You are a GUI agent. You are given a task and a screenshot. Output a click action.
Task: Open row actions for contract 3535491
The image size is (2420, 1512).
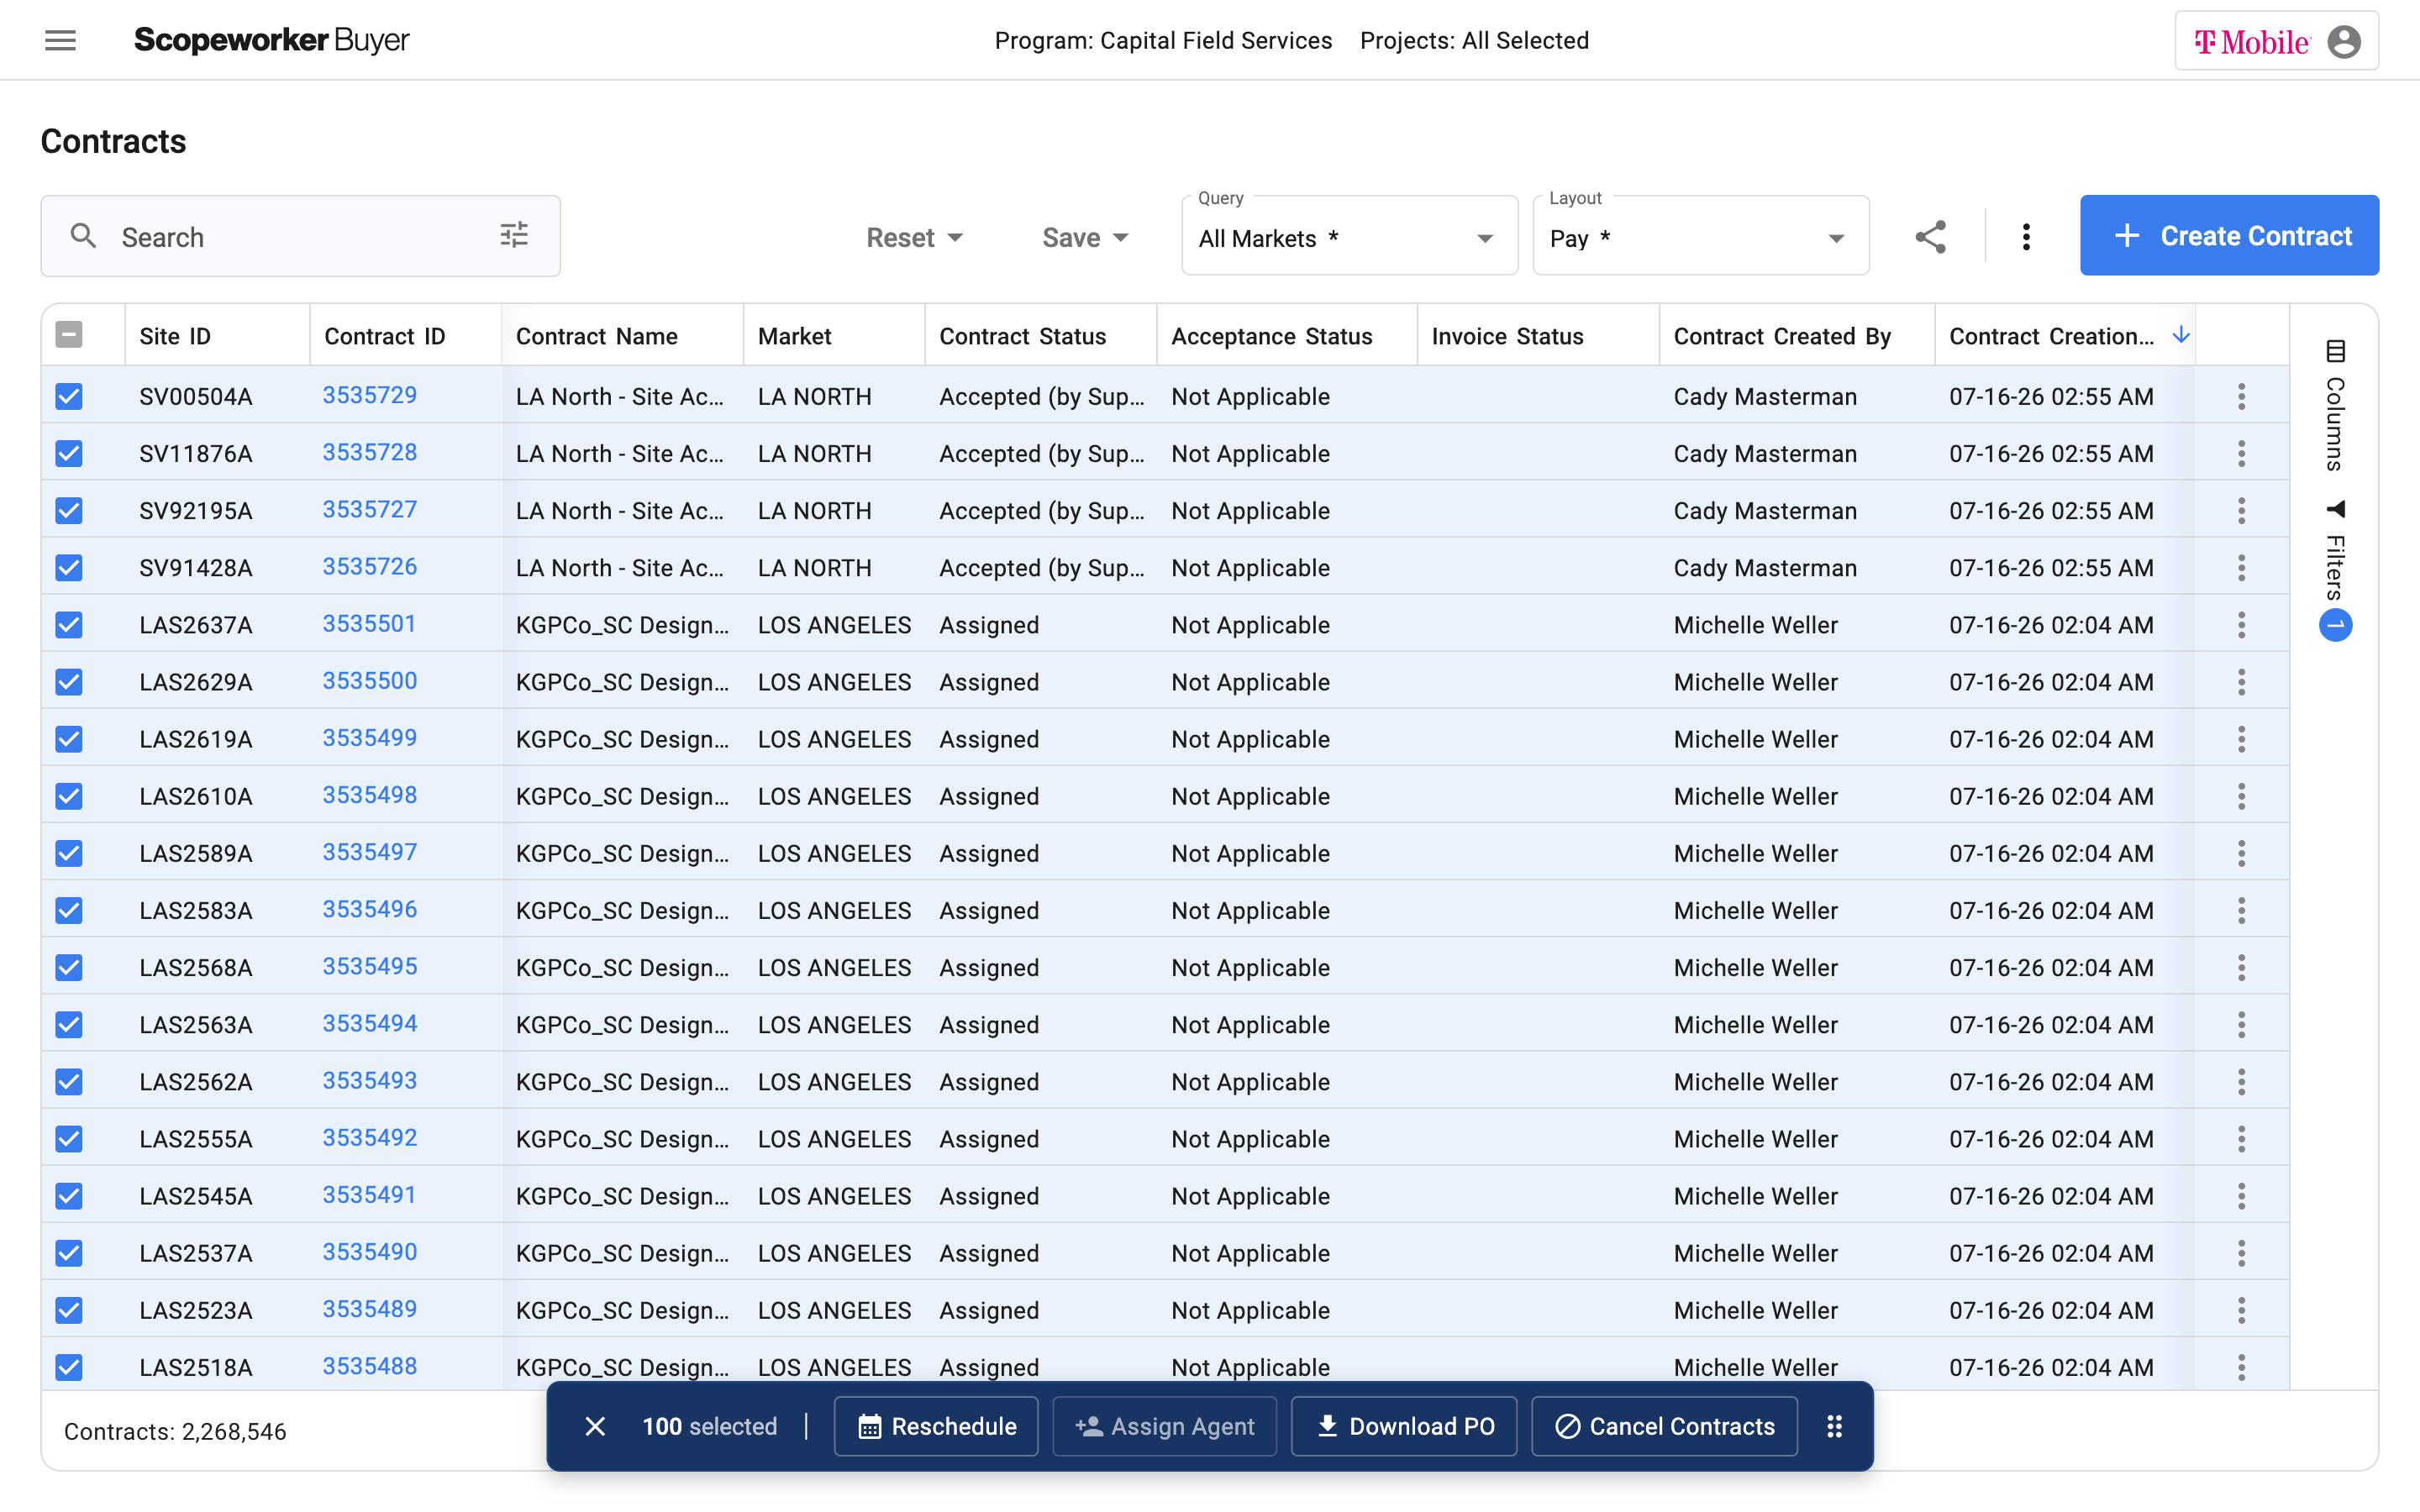point(2241,1196)
